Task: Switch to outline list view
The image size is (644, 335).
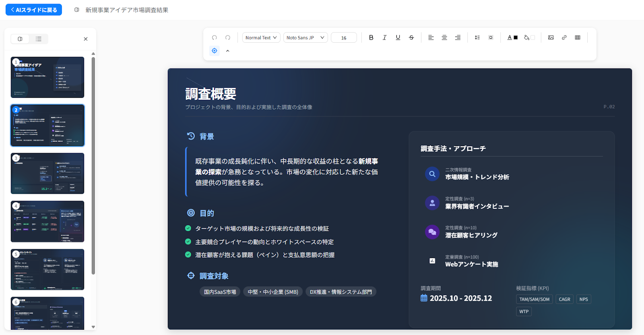Action: tap(39, 39)
